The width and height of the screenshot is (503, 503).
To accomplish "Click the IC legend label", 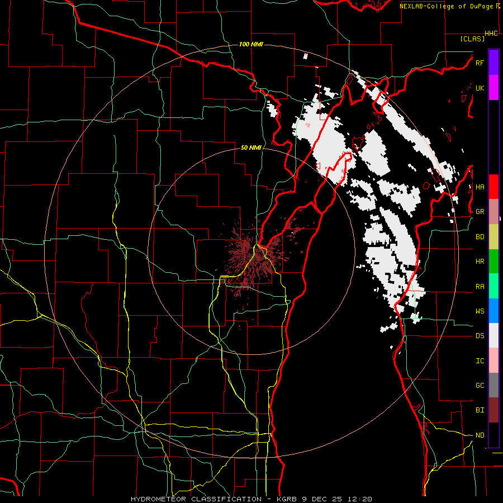I will (x=480, y=361).
